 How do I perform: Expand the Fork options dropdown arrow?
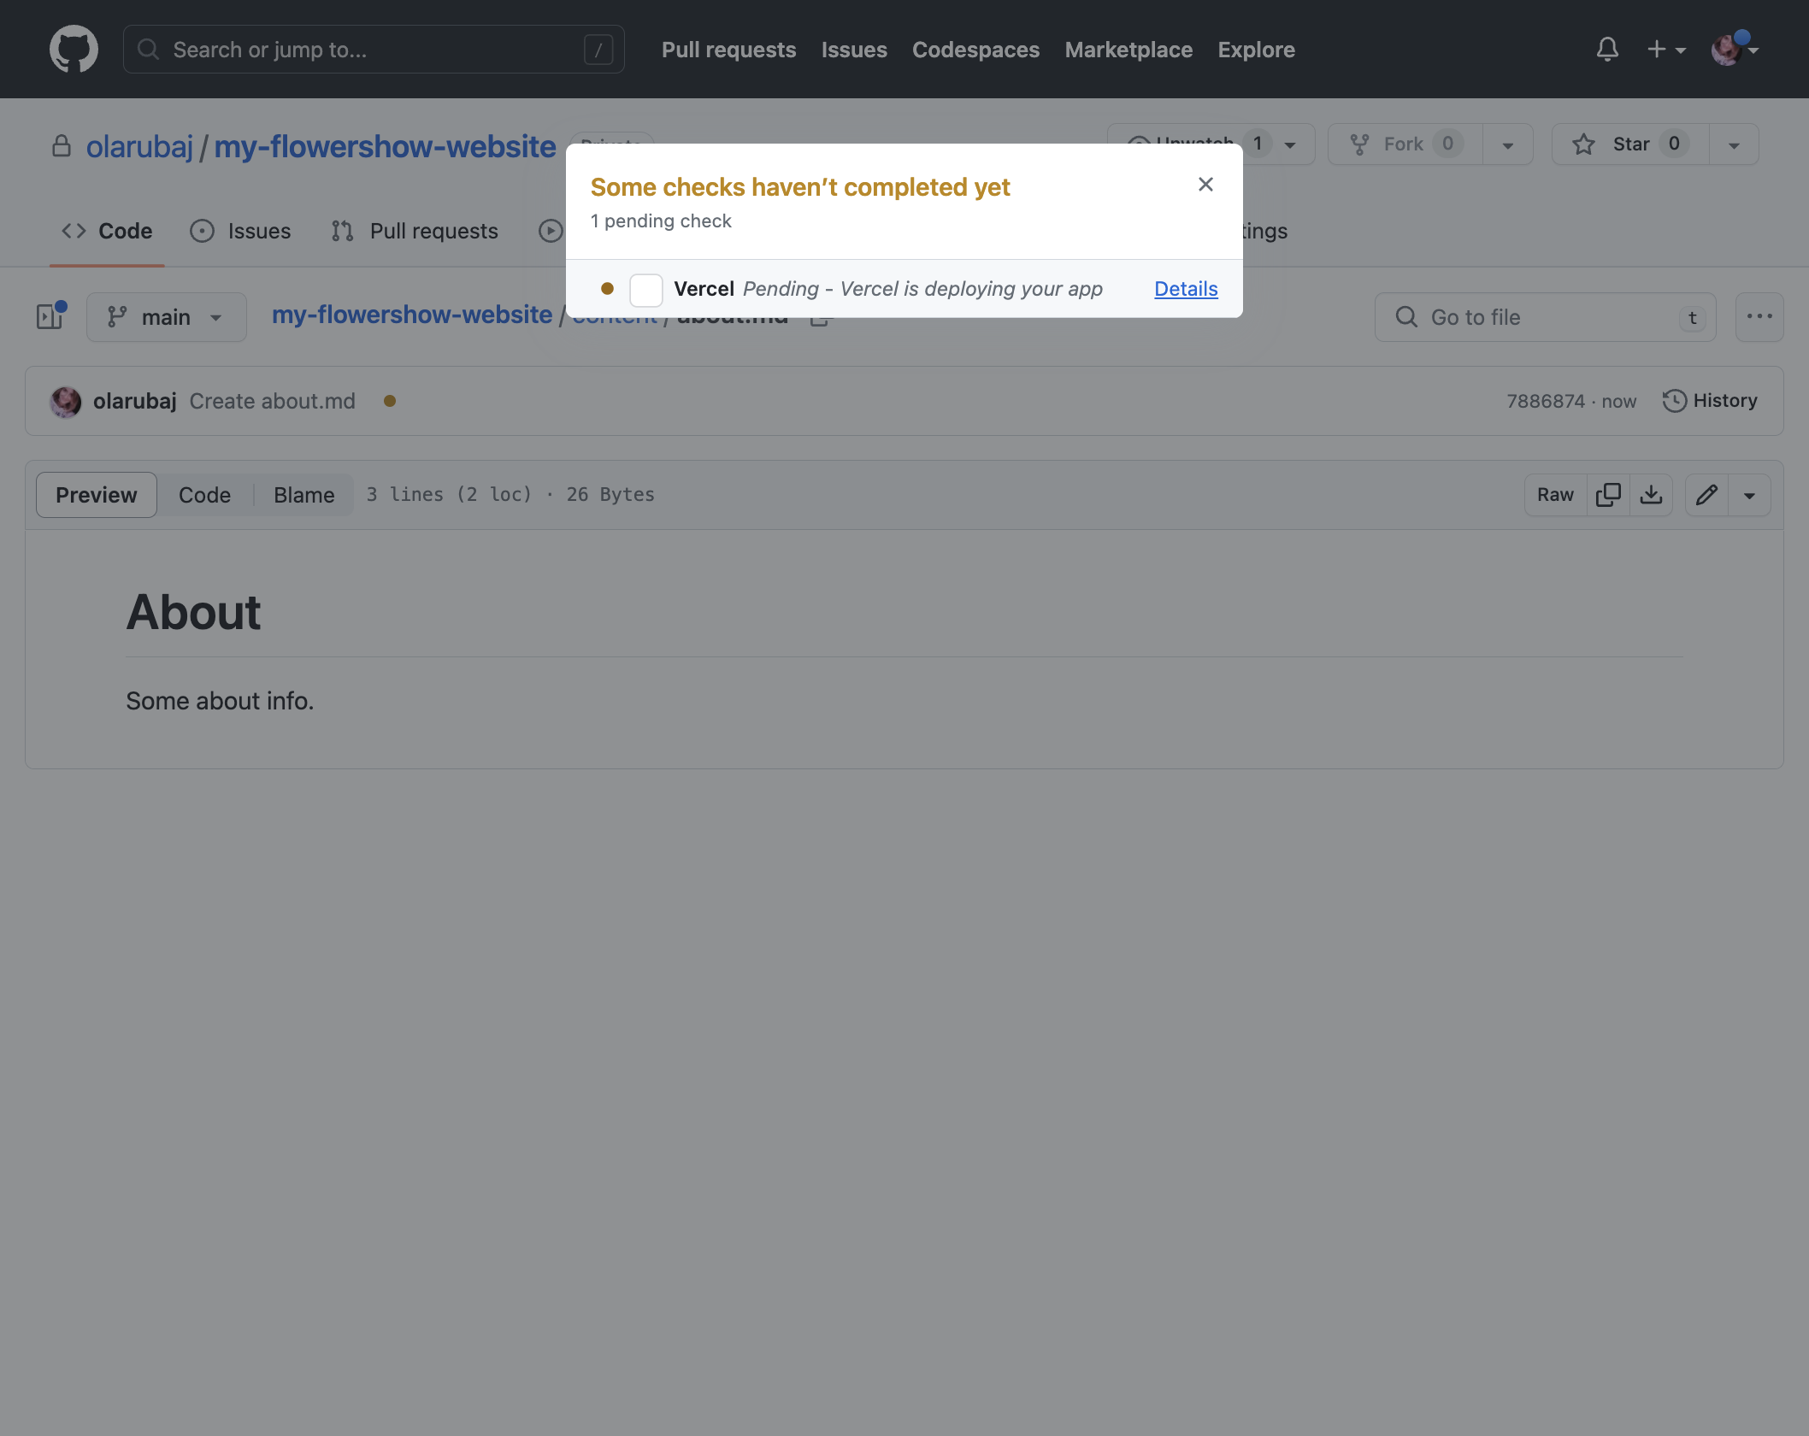(1508, 144)
